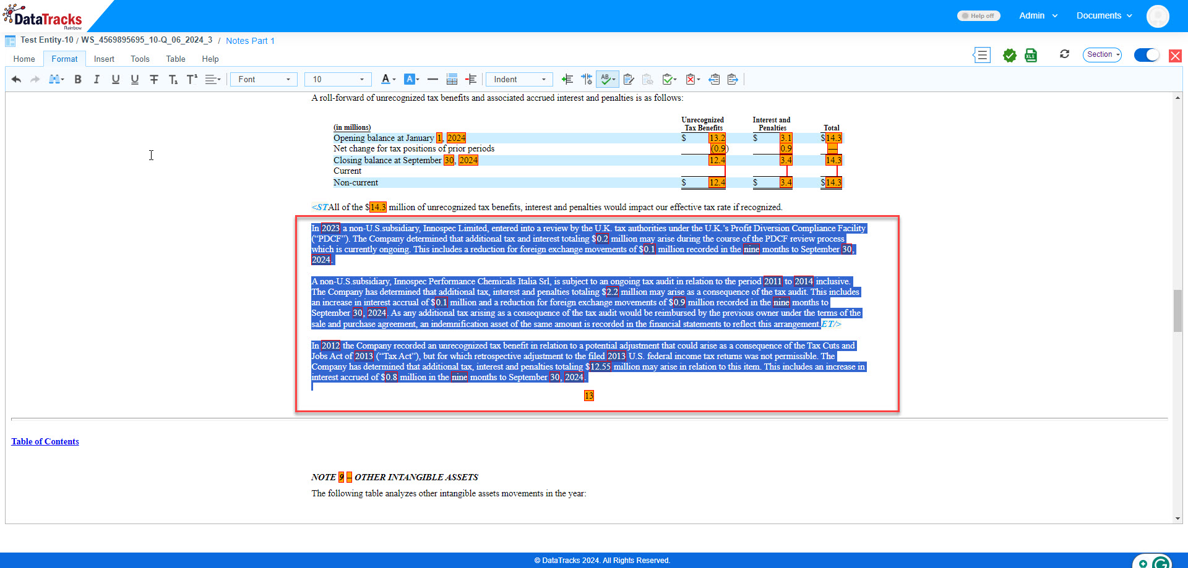Open the font size dropdown showing 10
Image resolution: width=1188 pixels, height=568 pixels.
[x=338, y=79]
